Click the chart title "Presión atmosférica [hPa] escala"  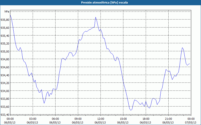coord(105,2)
